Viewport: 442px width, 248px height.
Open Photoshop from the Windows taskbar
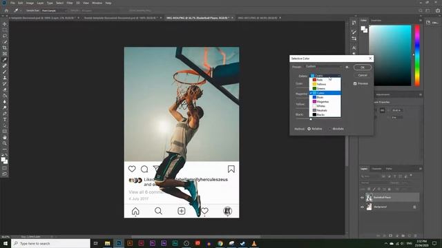[119, 243]
